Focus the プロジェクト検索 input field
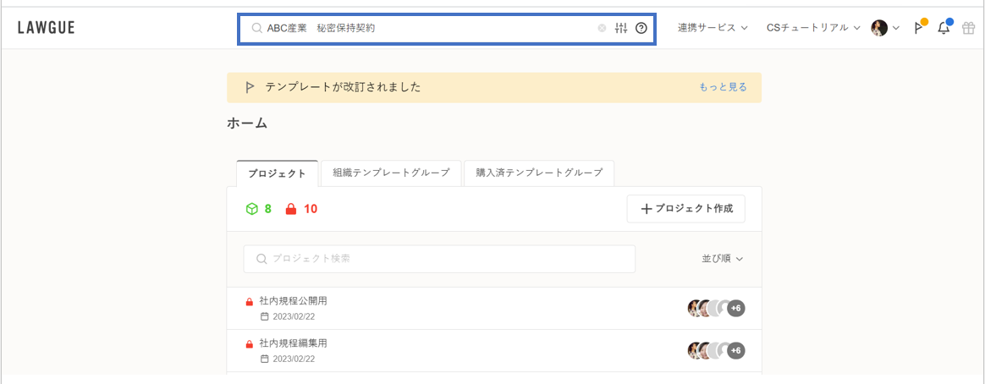The image size is (985, 384). click(x=439, y=259)
